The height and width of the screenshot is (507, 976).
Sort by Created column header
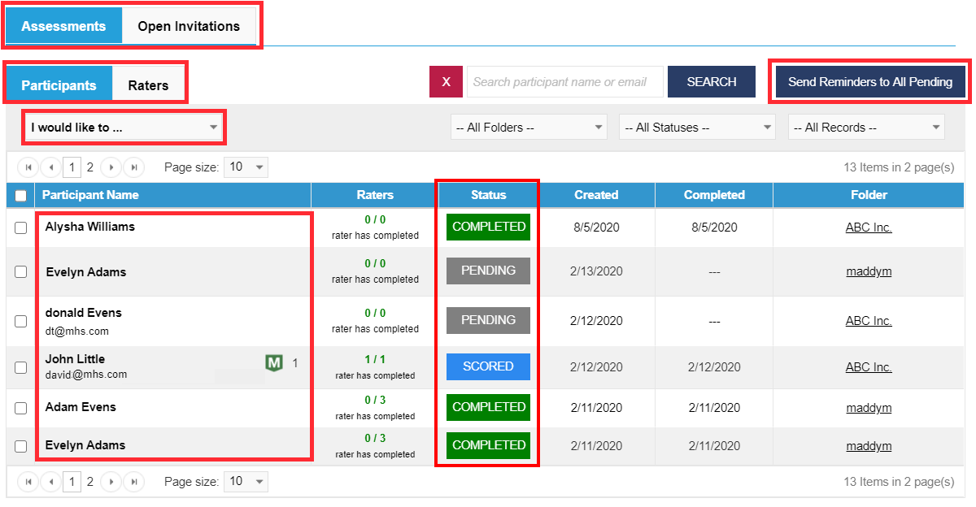click(596, 195)
